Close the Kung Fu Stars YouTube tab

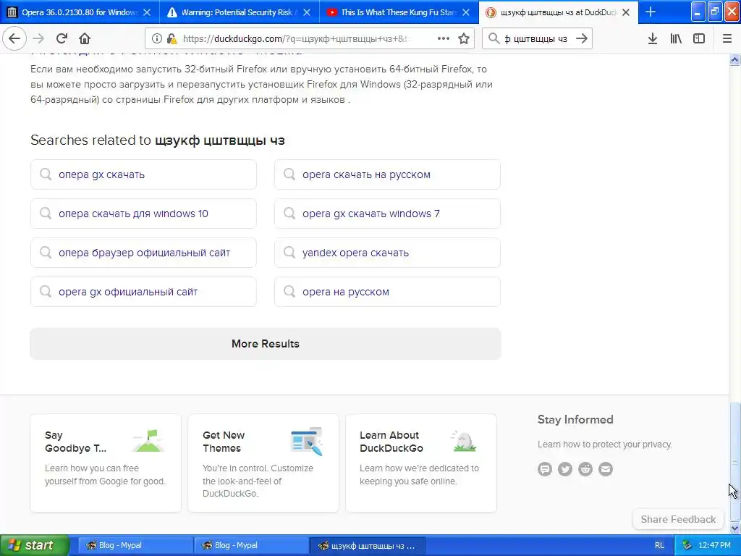coord(466,12)
